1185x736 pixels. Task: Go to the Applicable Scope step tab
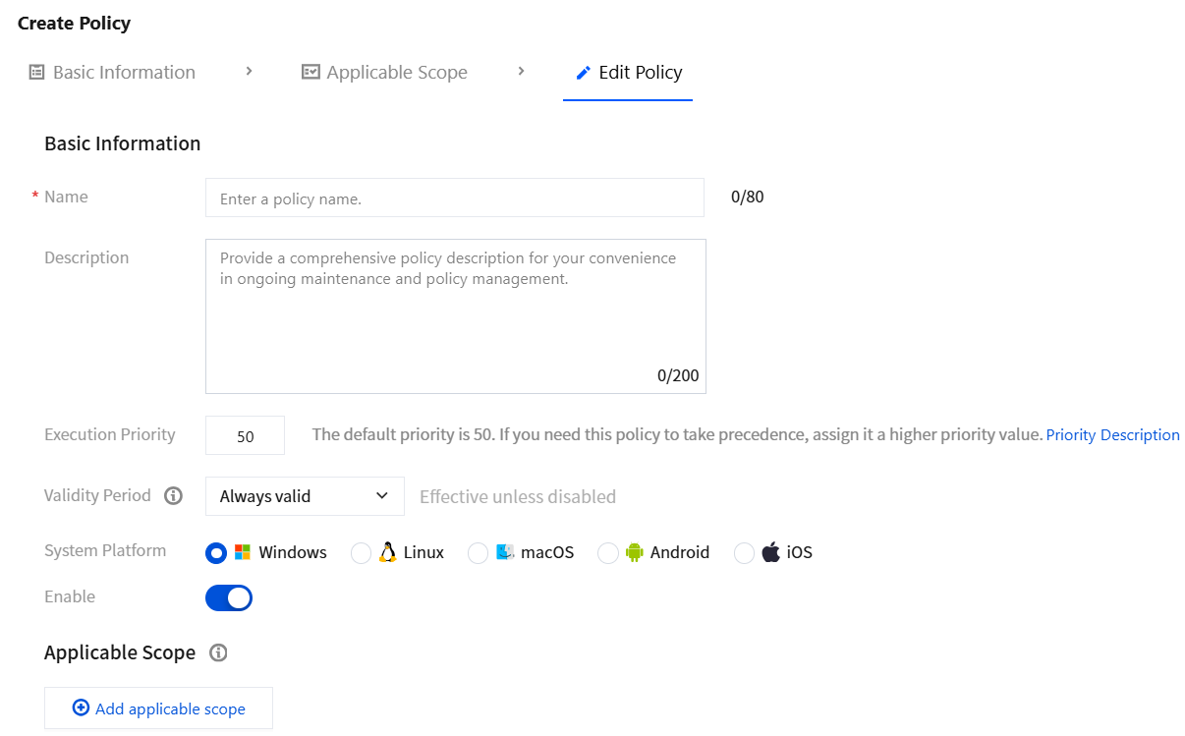384,73
